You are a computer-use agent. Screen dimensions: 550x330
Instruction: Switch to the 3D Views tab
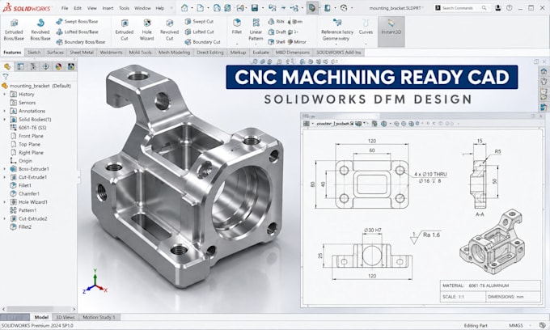coord(66,317)
